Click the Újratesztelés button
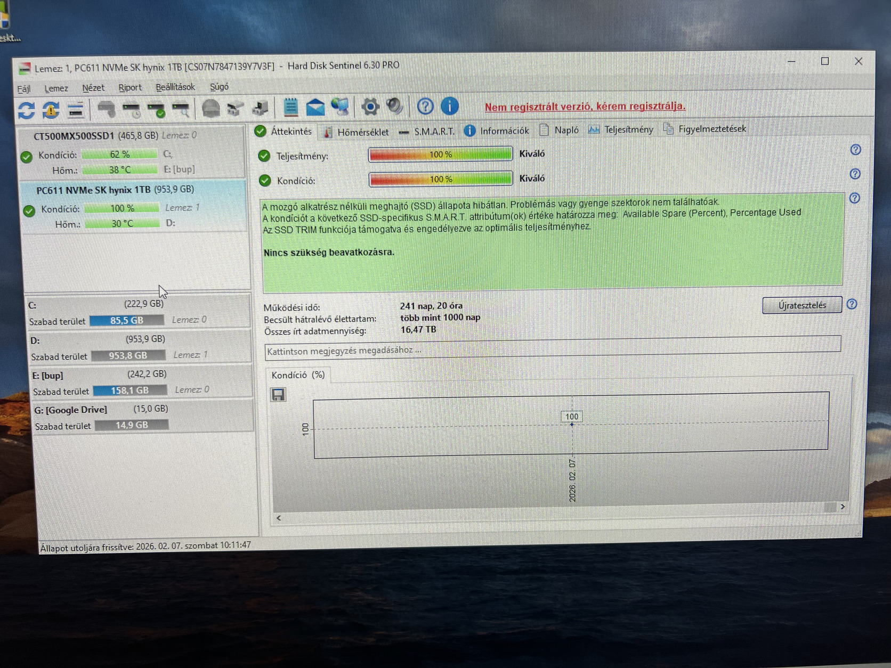The image size is (891, 668). 802,305
